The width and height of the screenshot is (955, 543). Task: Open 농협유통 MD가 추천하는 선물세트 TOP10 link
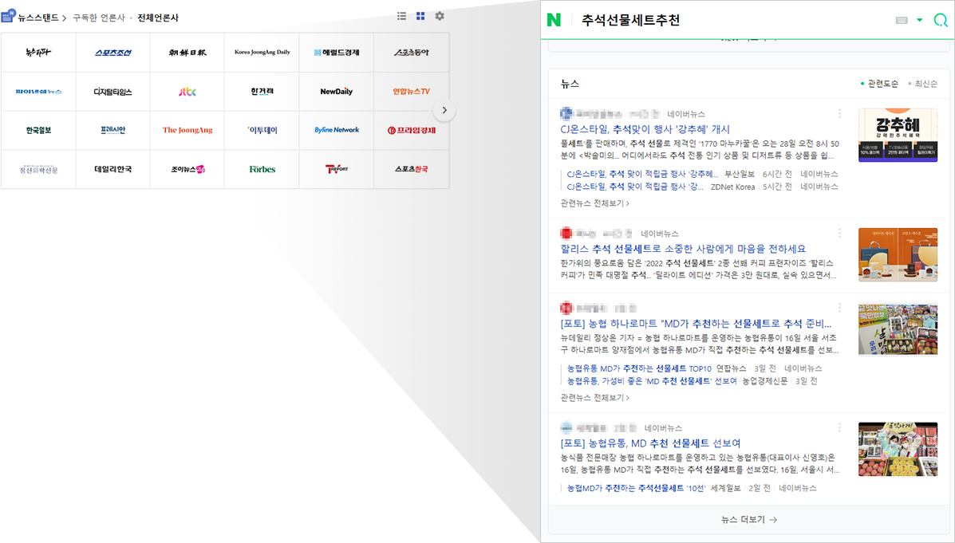tap(639, 368)
